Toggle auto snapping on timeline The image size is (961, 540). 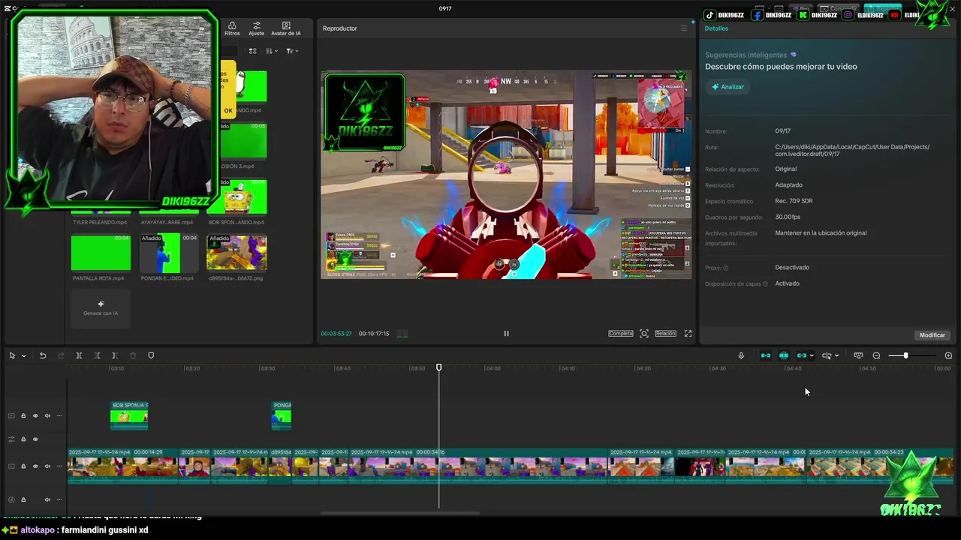(784, 355)
